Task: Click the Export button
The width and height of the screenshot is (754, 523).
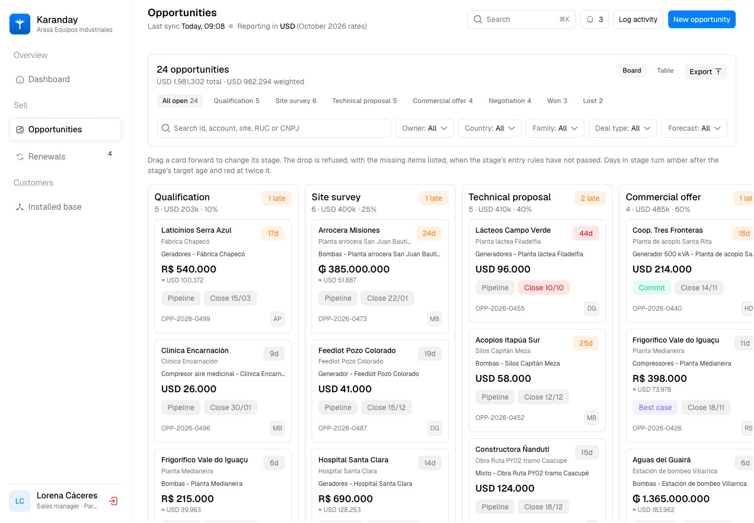Action: (705, 72)
